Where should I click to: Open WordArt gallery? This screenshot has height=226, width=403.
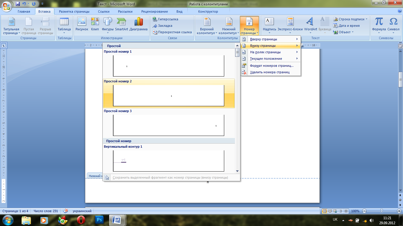click(310, 26)
